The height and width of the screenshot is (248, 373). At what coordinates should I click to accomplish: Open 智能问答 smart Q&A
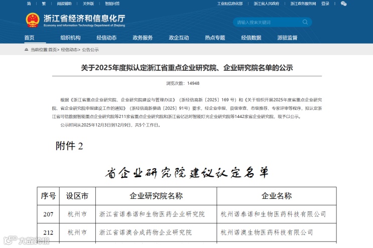112,4
